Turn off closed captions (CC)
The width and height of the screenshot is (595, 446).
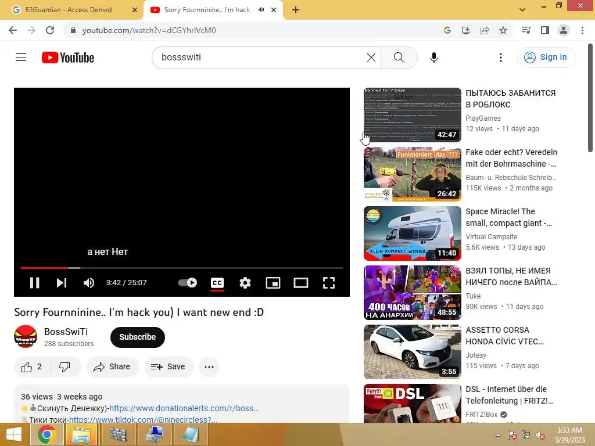coord(217,283)
